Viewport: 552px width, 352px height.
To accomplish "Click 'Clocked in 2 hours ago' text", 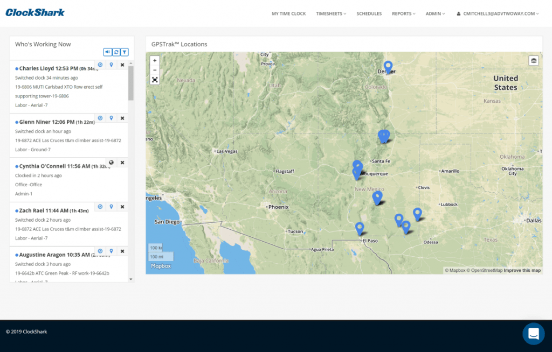I will point(38,175).
